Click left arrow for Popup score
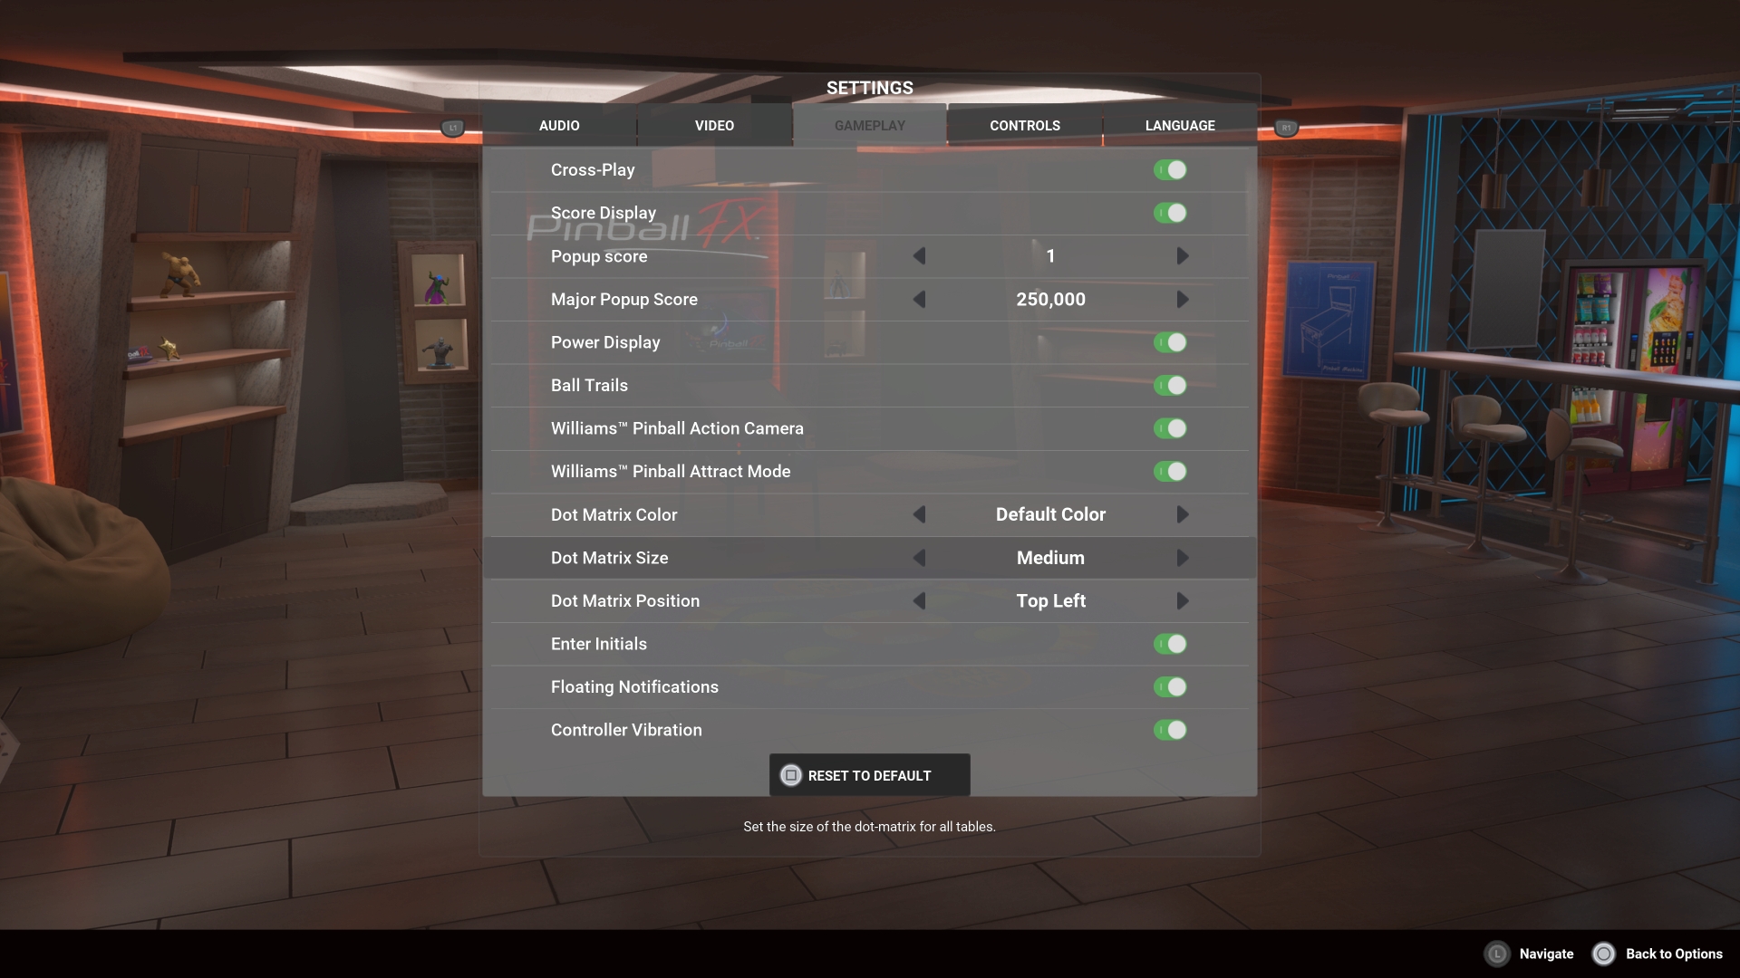 (920, 255)
